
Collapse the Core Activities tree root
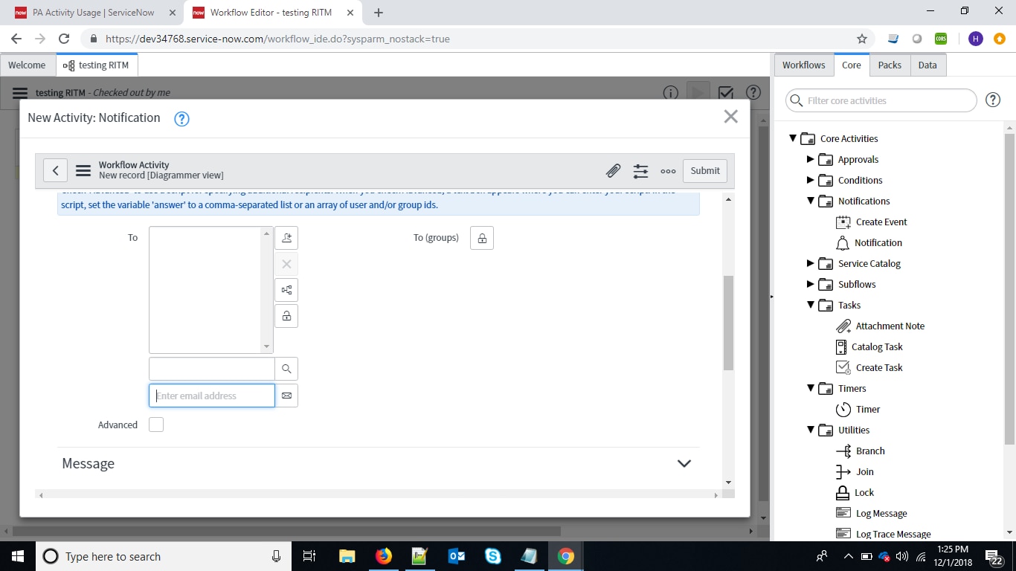pyautogui.click(x=793, y=138)
